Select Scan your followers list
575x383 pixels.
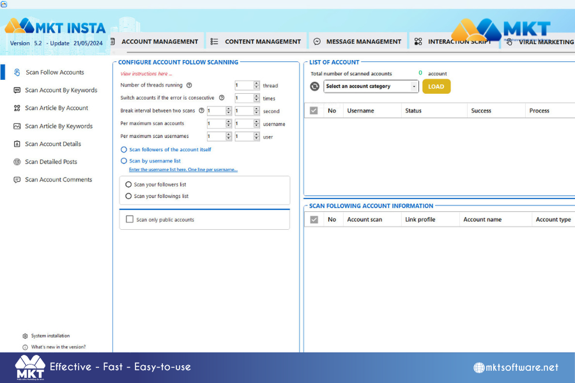click(128, 184)
